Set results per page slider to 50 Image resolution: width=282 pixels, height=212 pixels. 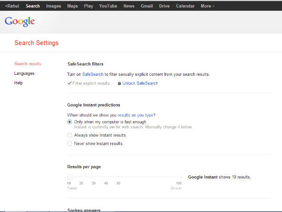pos(118,183)
